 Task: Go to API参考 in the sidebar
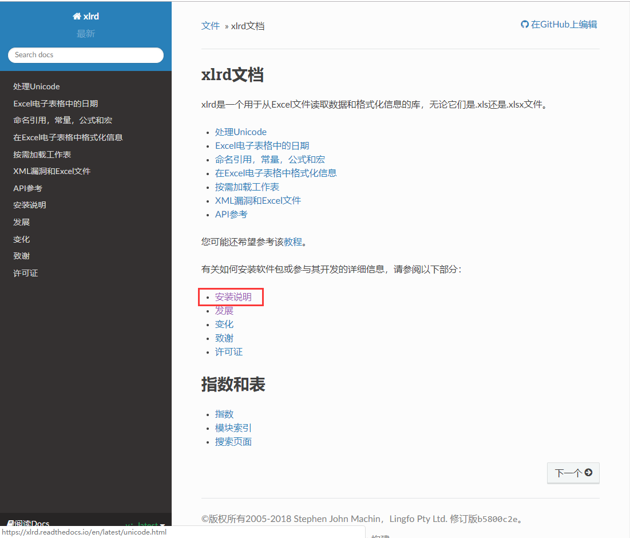[x=27, y=188]
